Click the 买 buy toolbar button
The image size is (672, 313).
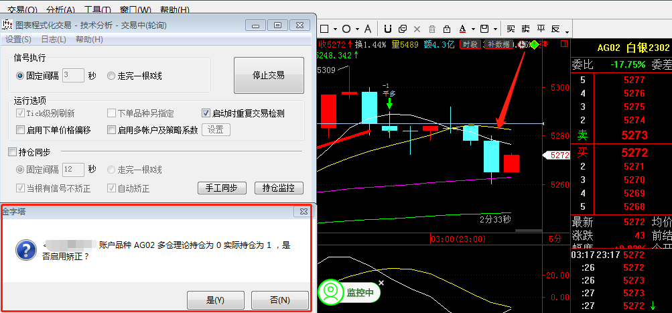click(x=511, y=29)
